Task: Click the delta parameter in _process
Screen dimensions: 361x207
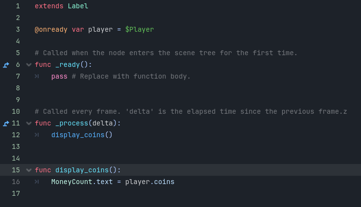Action: (102, 123)
